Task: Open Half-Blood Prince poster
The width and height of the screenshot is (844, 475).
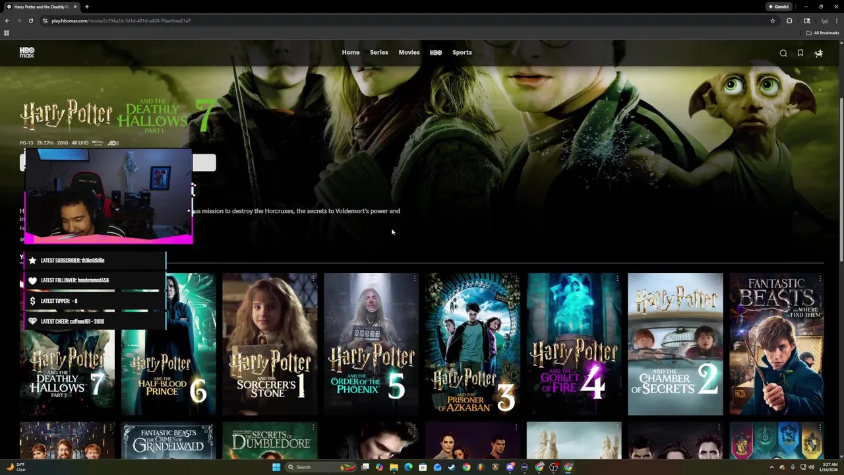Action: point(168,344)
